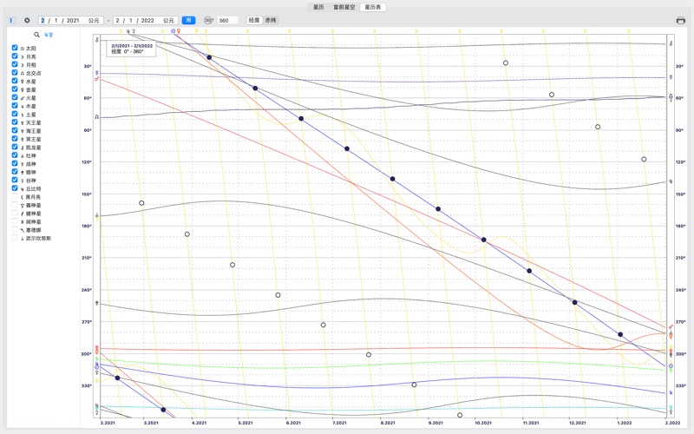Click the 360 degree range input field
Viewport: 694px width, 434px height.
pos(227,20)
